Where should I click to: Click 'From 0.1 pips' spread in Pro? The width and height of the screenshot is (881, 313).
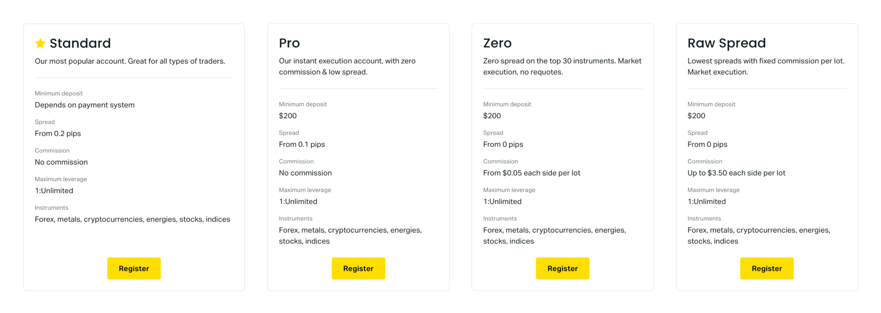tap(302, 144)
